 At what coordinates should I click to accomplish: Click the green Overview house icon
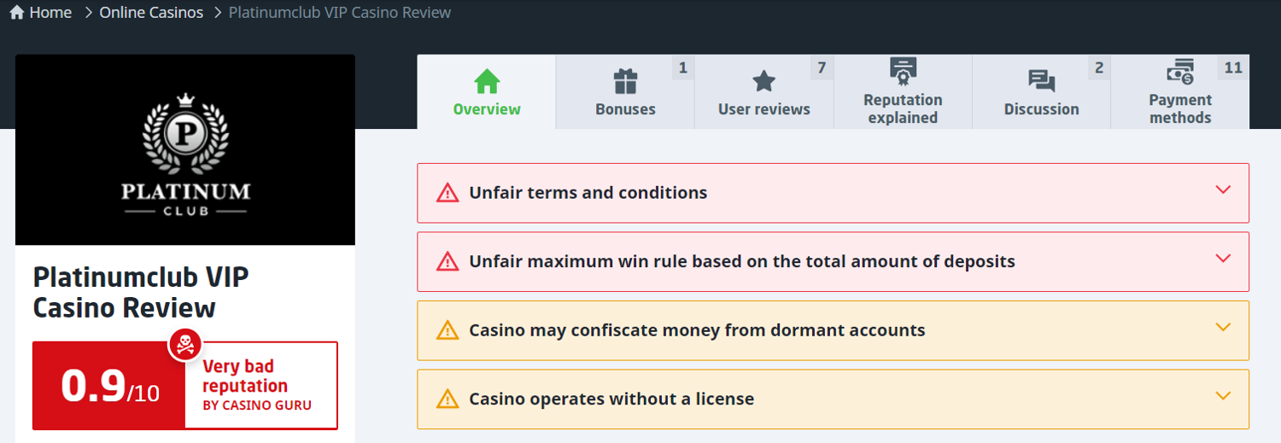[x=487, y=82]
